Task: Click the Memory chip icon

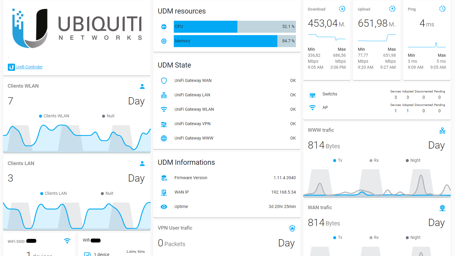Action: [164, 41]
